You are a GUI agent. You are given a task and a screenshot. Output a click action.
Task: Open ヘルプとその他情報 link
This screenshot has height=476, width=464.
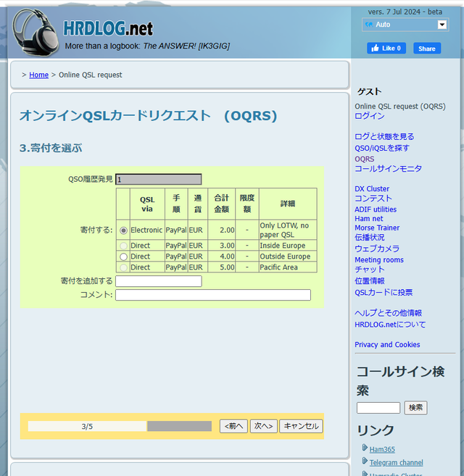[x=388, y=313]
